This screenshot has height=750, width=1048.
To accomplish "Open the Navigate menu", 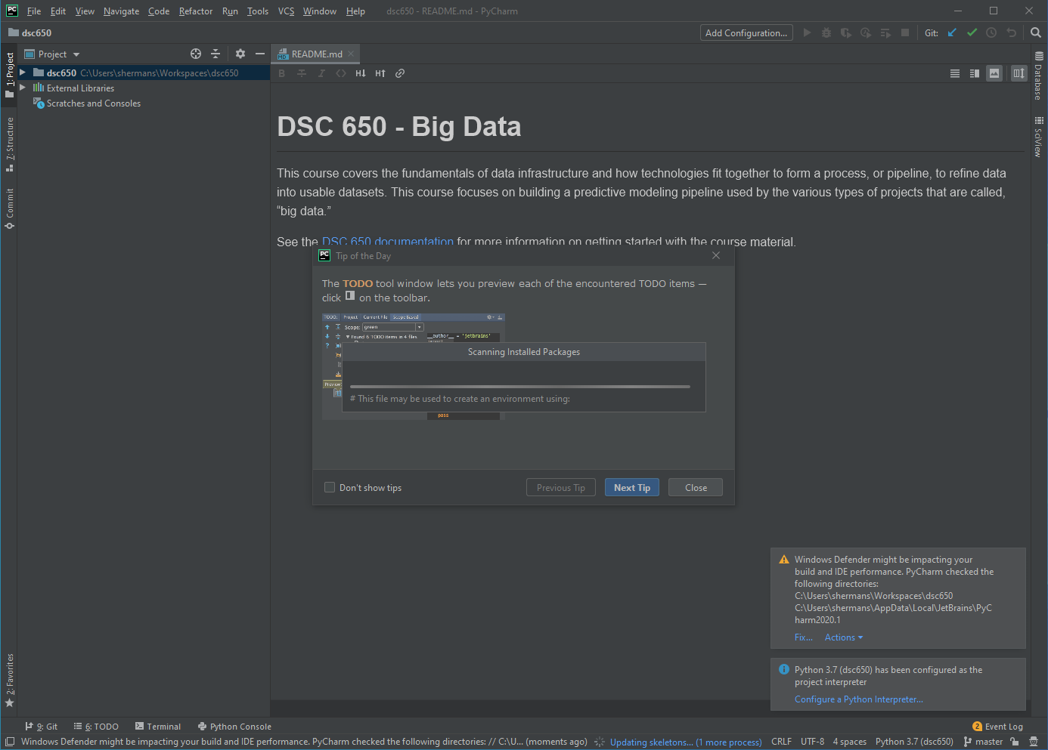I will 121,11.
